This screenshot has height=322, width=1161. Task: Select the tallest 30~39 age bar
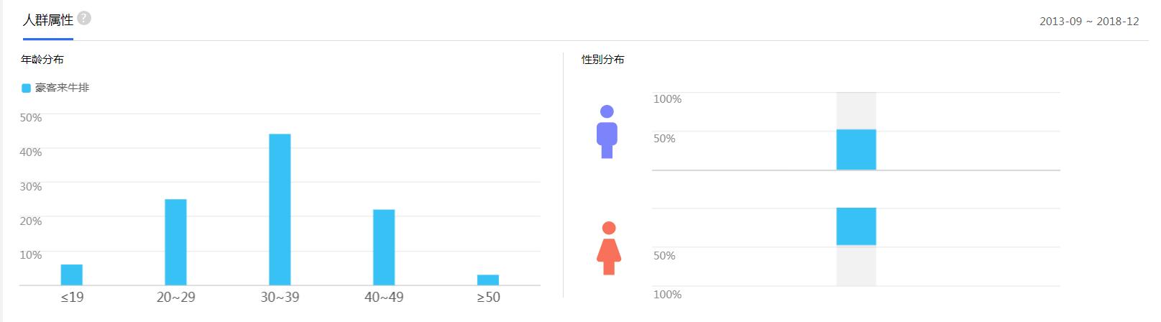point(280,209)
